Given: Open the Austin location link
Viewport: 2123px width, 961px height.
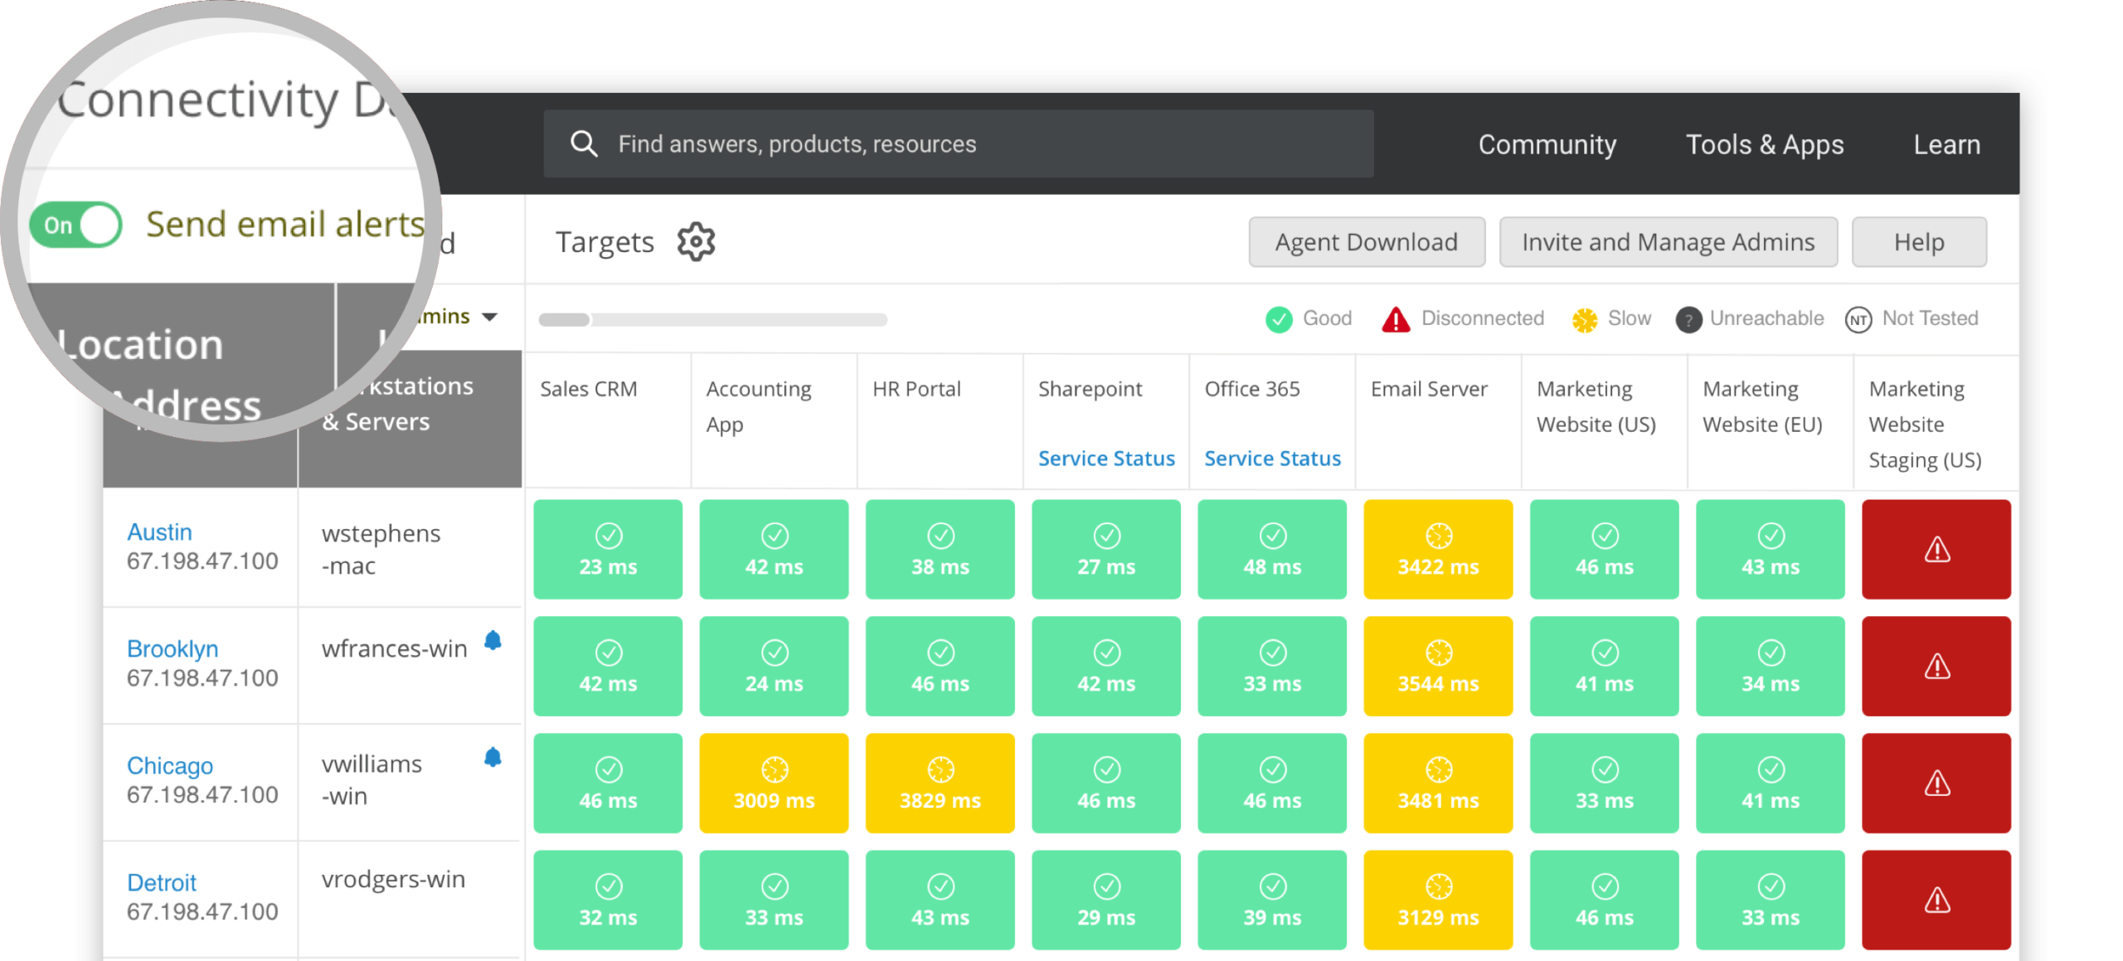Looking at the screenshot, I should [x=159, y=532].
